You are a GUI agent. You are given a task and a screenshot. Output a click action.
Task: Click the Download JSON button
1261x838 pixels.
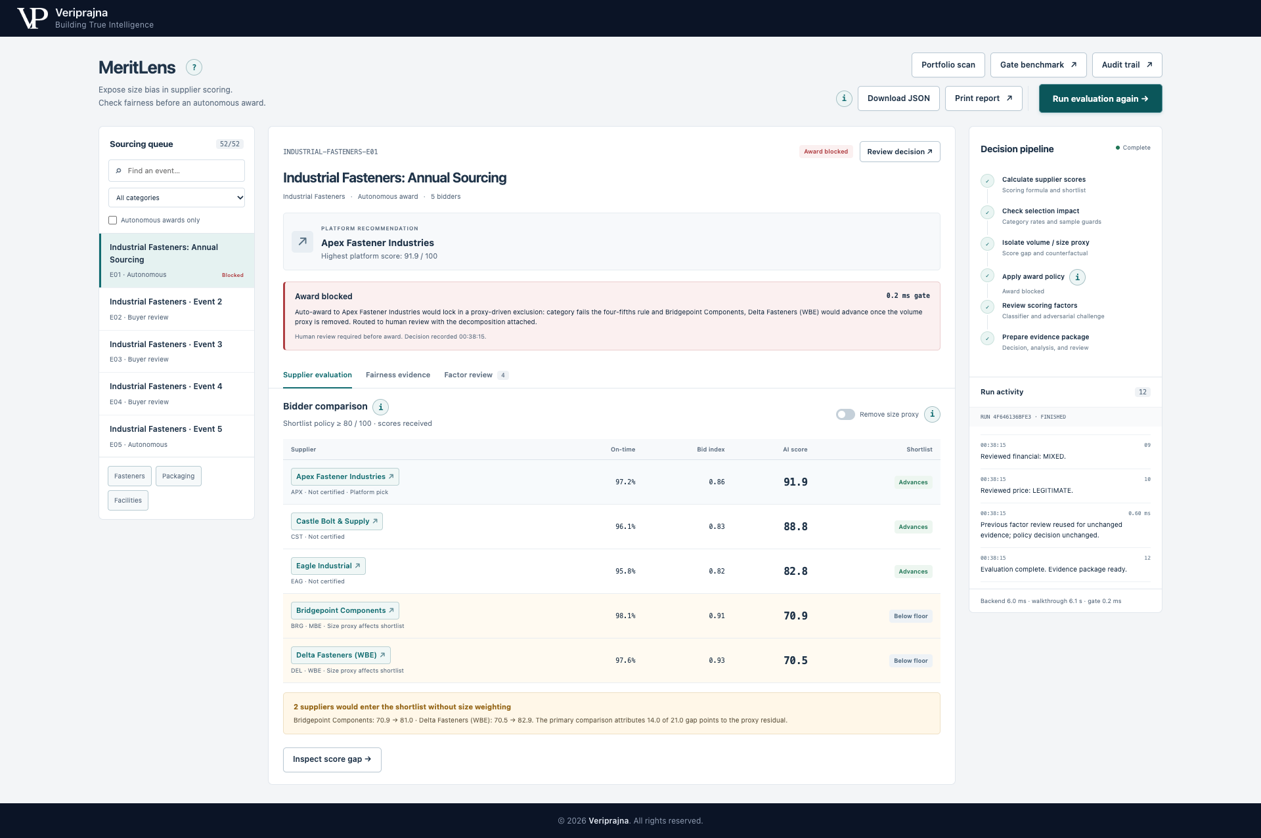click(898, 98)
